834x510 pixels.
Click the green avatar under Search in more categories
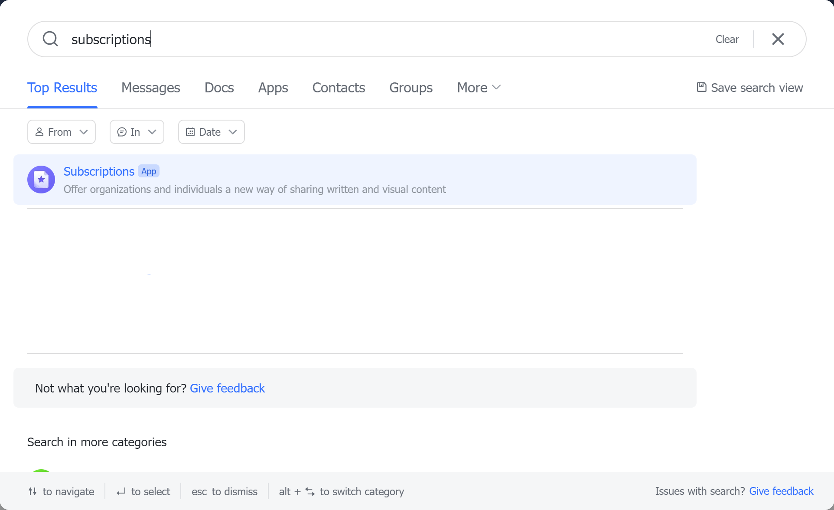[x=41, y=473]
